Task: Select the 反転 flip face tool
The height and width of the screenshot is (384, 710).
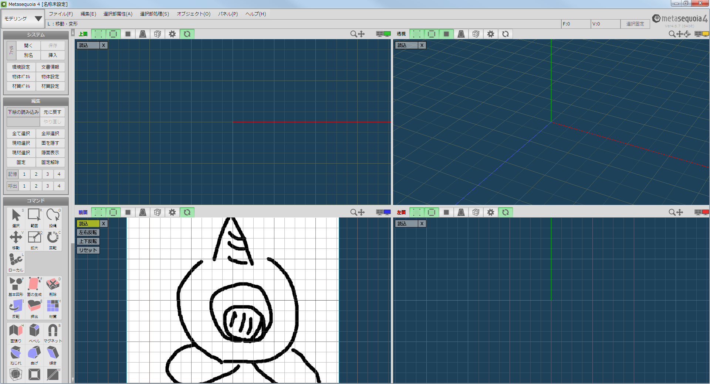Action: 16,309
